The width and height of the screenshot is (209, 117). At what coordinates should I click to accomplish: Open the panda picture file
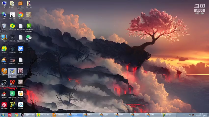tap(12, 16)
